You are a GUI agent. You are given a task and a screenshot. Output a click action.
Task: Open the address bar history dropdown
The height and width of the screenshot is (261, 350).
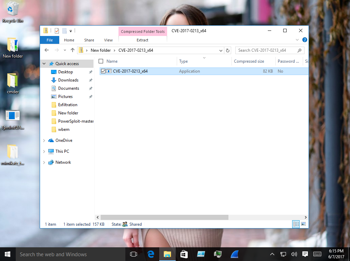[x=221, y=50]
